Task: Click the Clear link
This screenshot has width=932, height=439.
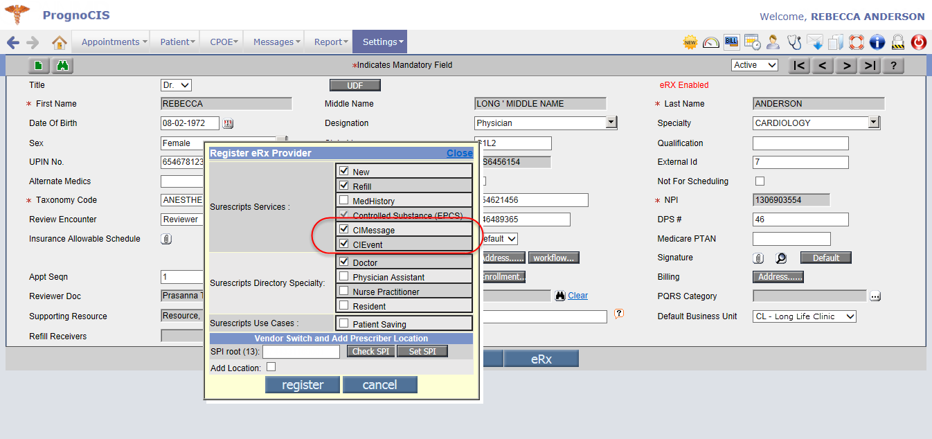Action: coord(577,296)
